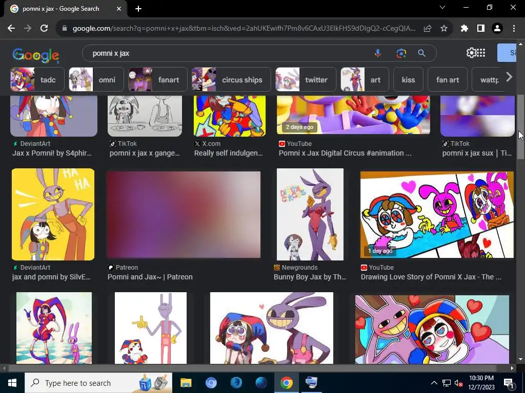525x393 pixels.
Task: Open Jax pointing at Pomni thumbnail
Action: [x=151, y=328]
